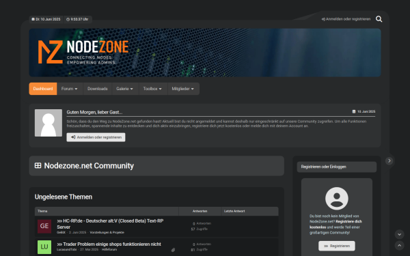This screenshot has height=256, width=410.
Task: Open the HC-RP.de alt:V server topic
Action: (x=110, y=224)
